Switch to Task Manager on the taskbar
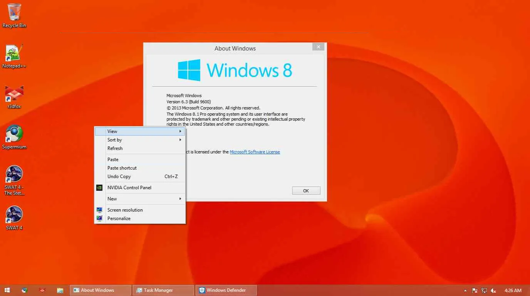 click(163, 290)
